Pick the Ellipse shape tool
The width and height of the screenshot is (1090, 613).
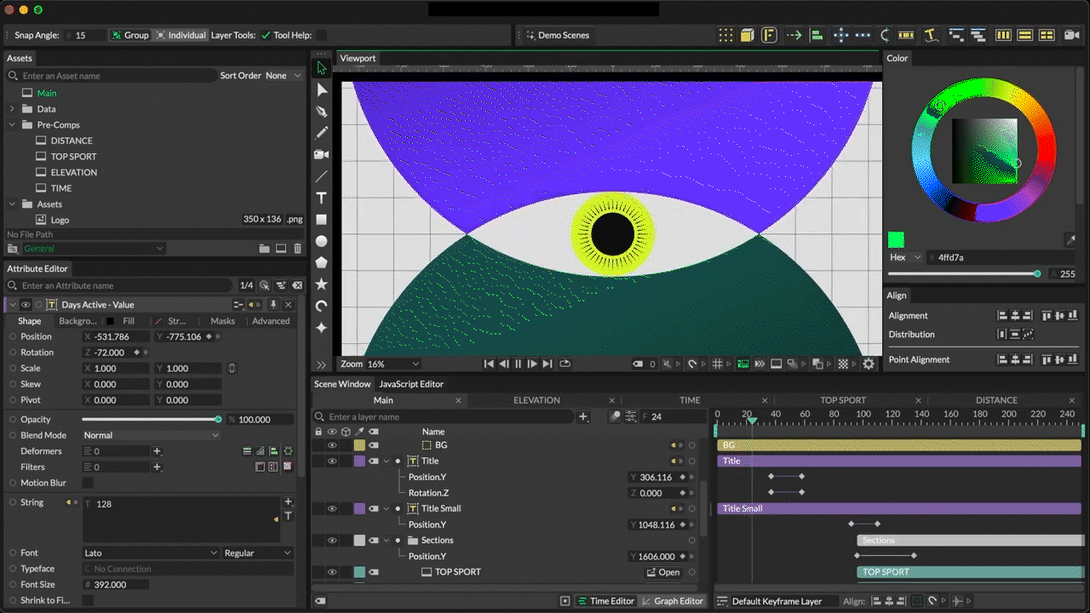[321, 241]
